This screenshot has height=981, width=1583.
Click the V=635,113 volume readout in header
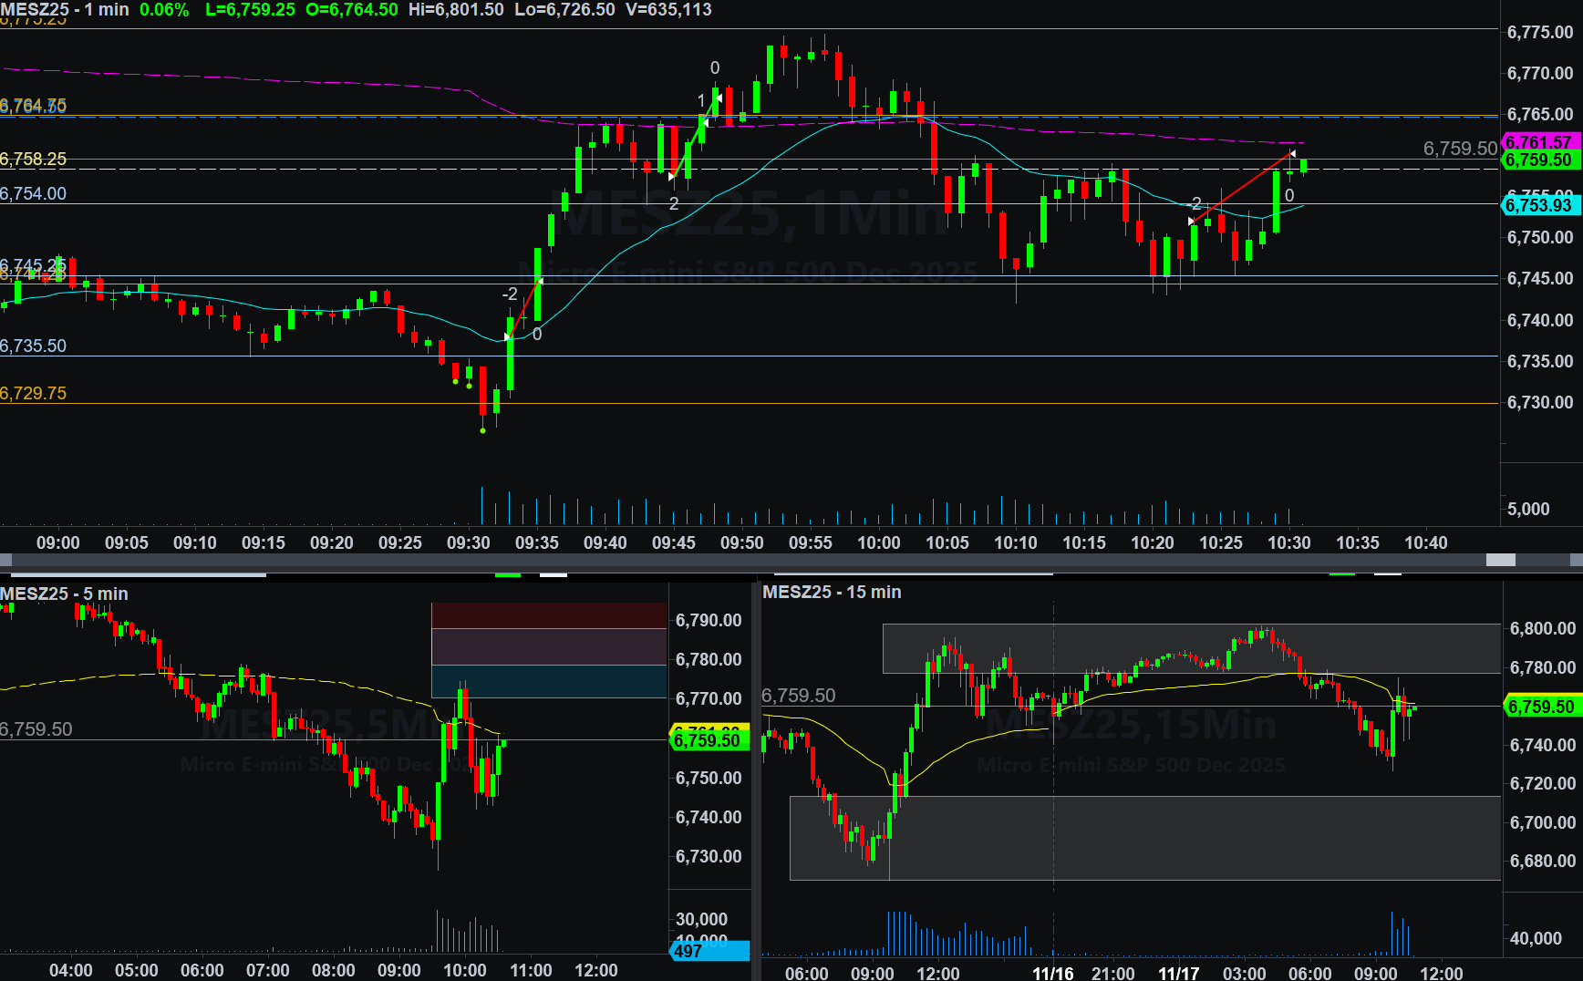(x=668, y=10)
